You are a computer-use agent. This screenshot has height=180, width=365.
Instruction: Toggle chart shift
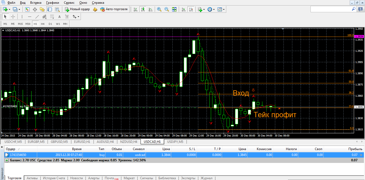click(x=191, y=9)
